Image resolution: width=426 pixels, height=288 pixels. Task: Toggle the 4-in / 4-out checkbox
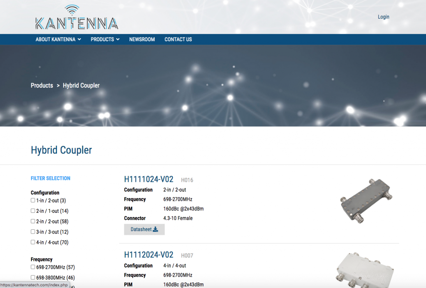(x=33, y=242)
